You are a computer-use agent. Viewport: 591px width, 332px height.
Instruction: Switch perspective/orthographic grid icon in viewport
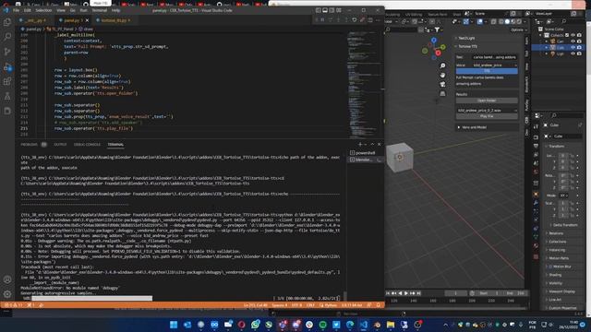442,93
